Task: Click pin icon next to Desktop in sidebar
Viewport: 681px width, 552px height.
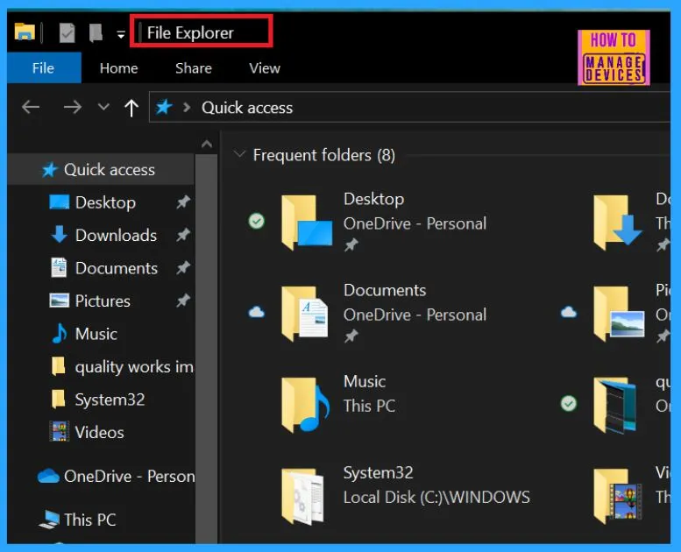Action: click(183, 202)
